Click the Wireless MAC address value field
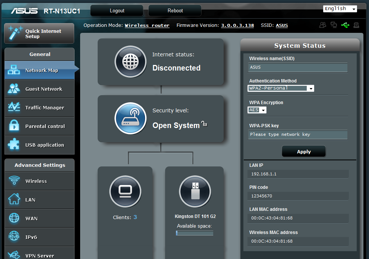The image size is (369, 259). [x=298, y=241]
